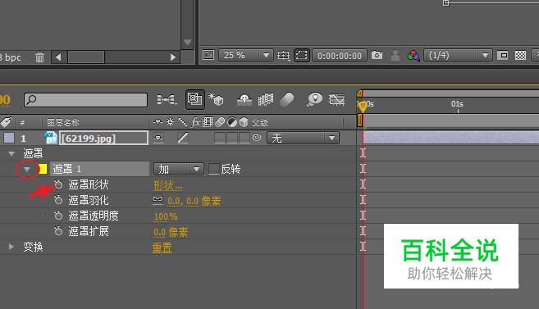The height and width of the screenshot is (309, 539).
Task: Click the label tag column icon
Action: click(7, 122)
